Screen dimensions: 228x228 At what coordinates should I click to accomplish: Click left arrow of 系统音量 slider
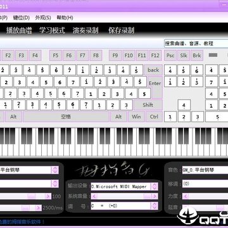click(94, 196)
